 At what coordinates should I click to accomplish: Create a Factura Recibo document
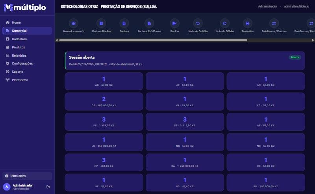click(x=101, y=24)
